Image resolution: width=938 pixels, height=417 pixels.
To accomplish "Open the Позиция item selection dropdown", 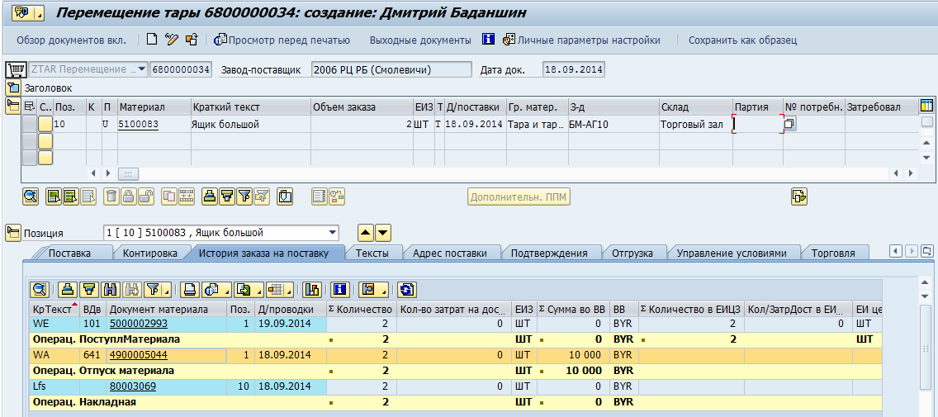I will (332, 233).
